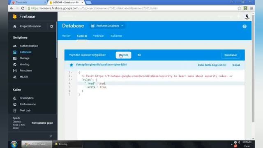Click the green browser extension icon
Viewport: 263px width, 148px height.
pyautogui.click(x=245, y=8)
